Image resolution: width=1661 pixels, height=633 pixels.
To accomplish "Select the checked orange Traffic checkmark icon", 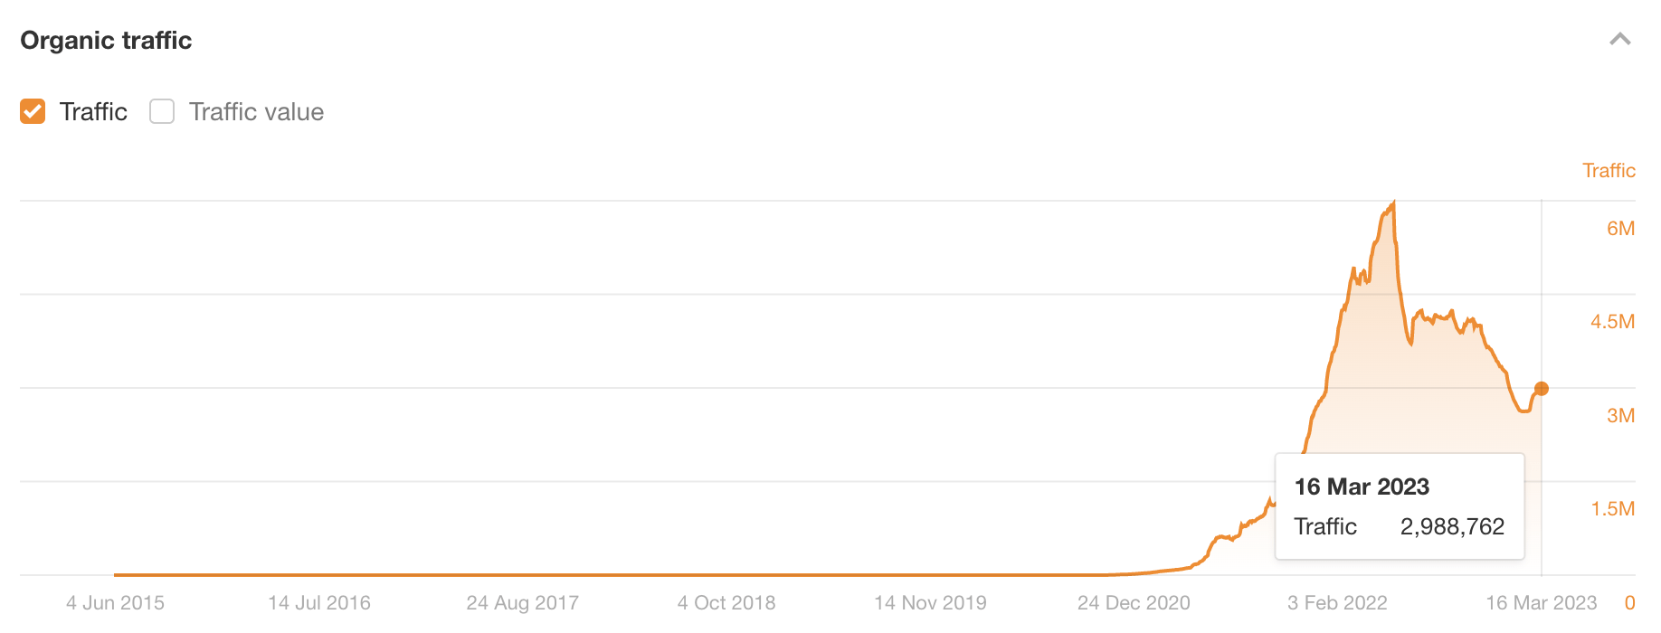I will (33, 110).
